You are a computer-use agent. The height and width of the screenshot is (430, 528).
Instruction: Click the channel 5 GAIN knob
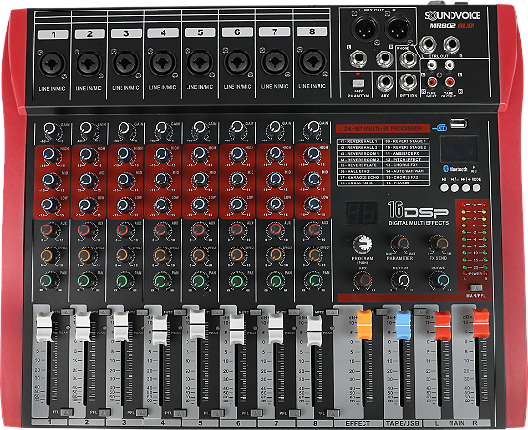200,128
